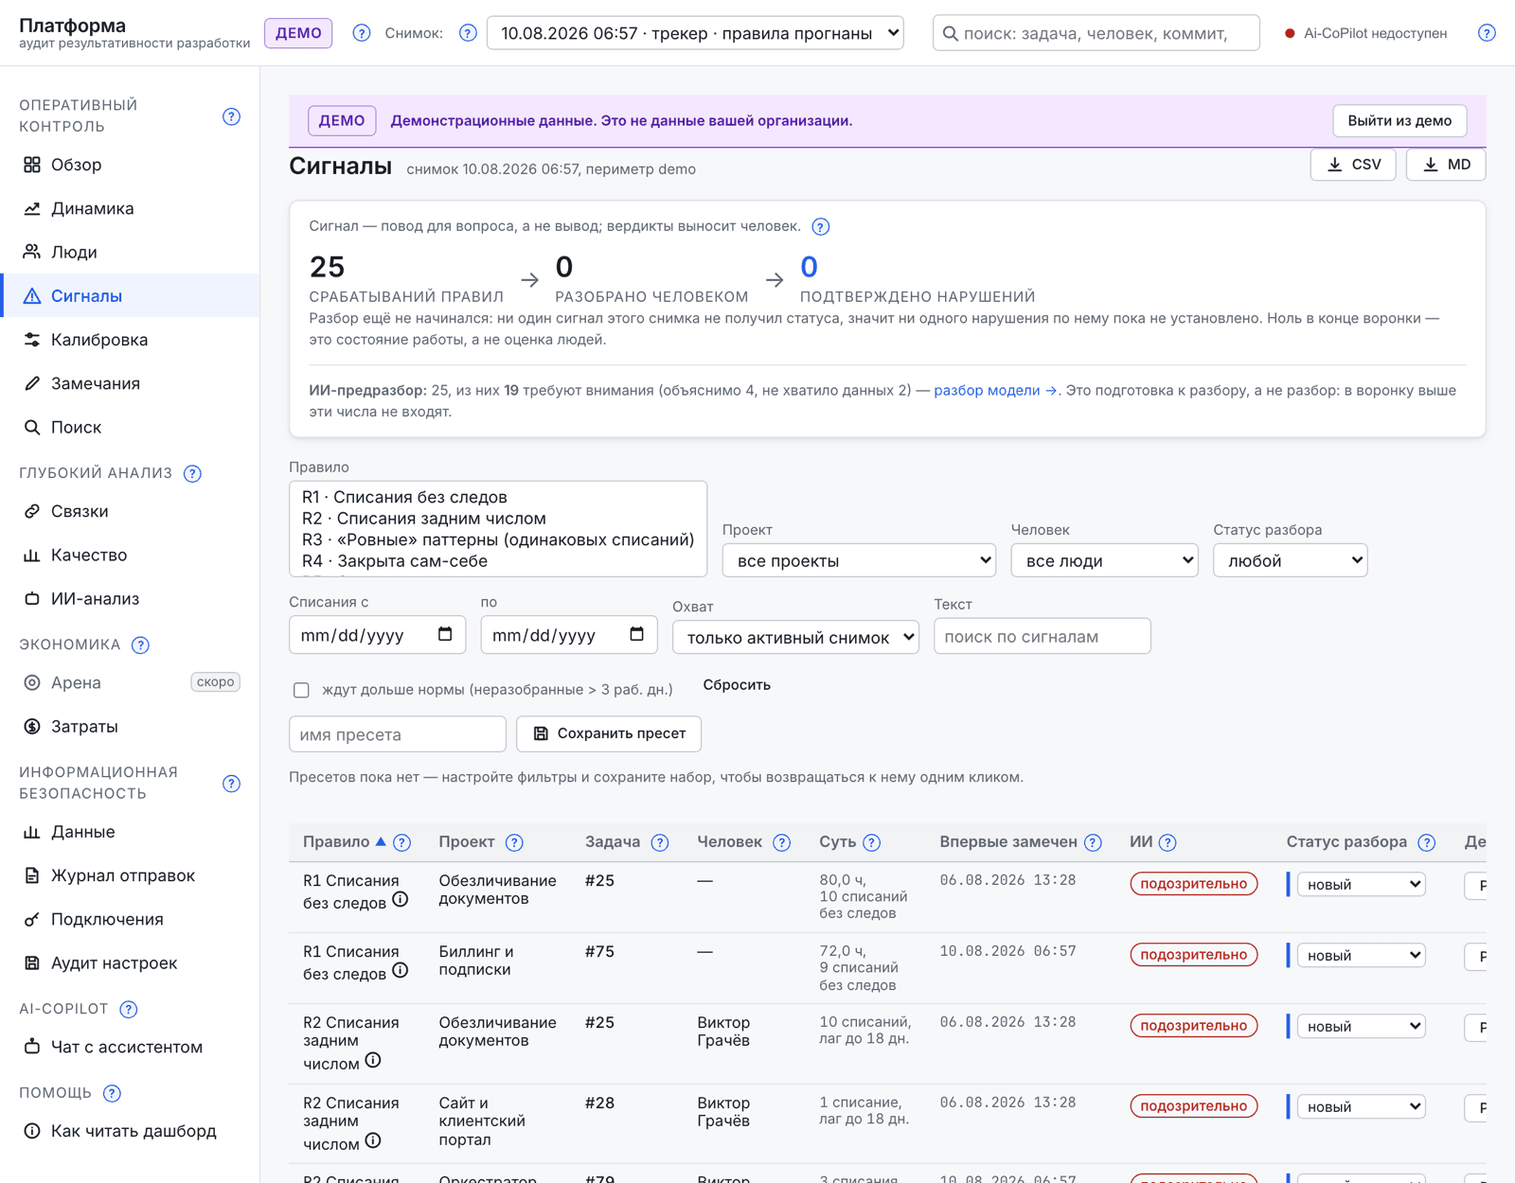Click the help icon for Оперативный контроль
The height and width of the screenshot is (1183, 1515).
pyautogui.click(x=231, y=116)
